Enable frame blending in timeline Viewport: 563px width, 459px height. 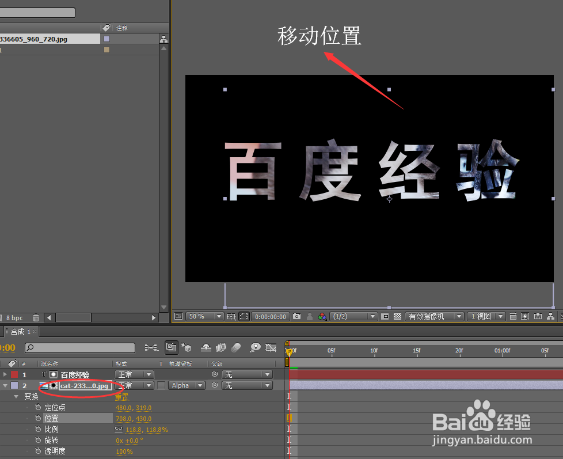click(221, 347)
